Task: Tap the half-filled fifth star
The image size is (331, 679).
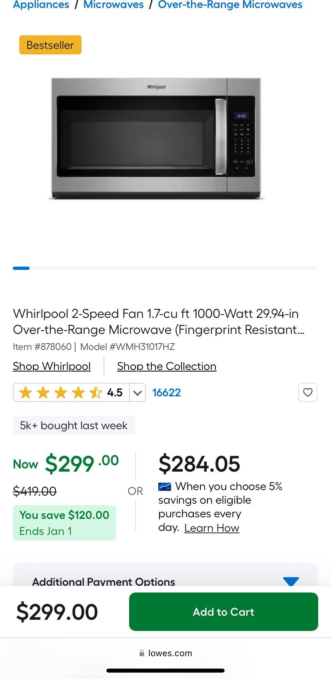Action: (x=96, y=392)
